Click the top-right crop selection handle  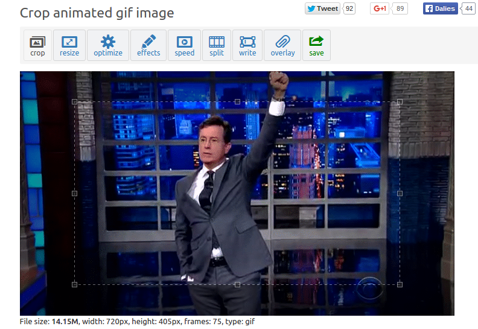tap(400, 102)
